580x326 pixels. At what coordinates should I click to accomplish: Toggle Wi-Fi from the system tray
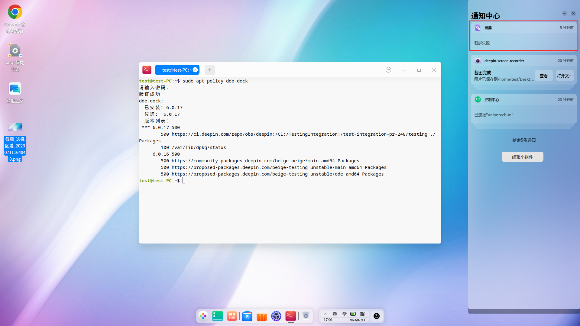click(x=344, y=314)
